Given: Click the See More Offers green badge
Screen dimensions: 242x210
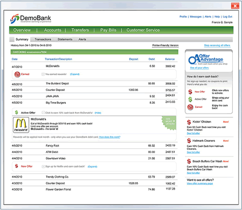Looking at the screenshot, I should point(169,122).
